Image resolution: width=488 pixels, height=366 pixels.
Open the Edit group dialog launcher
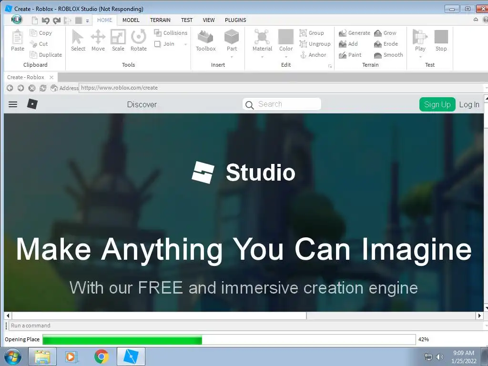[x=330, y=66]
